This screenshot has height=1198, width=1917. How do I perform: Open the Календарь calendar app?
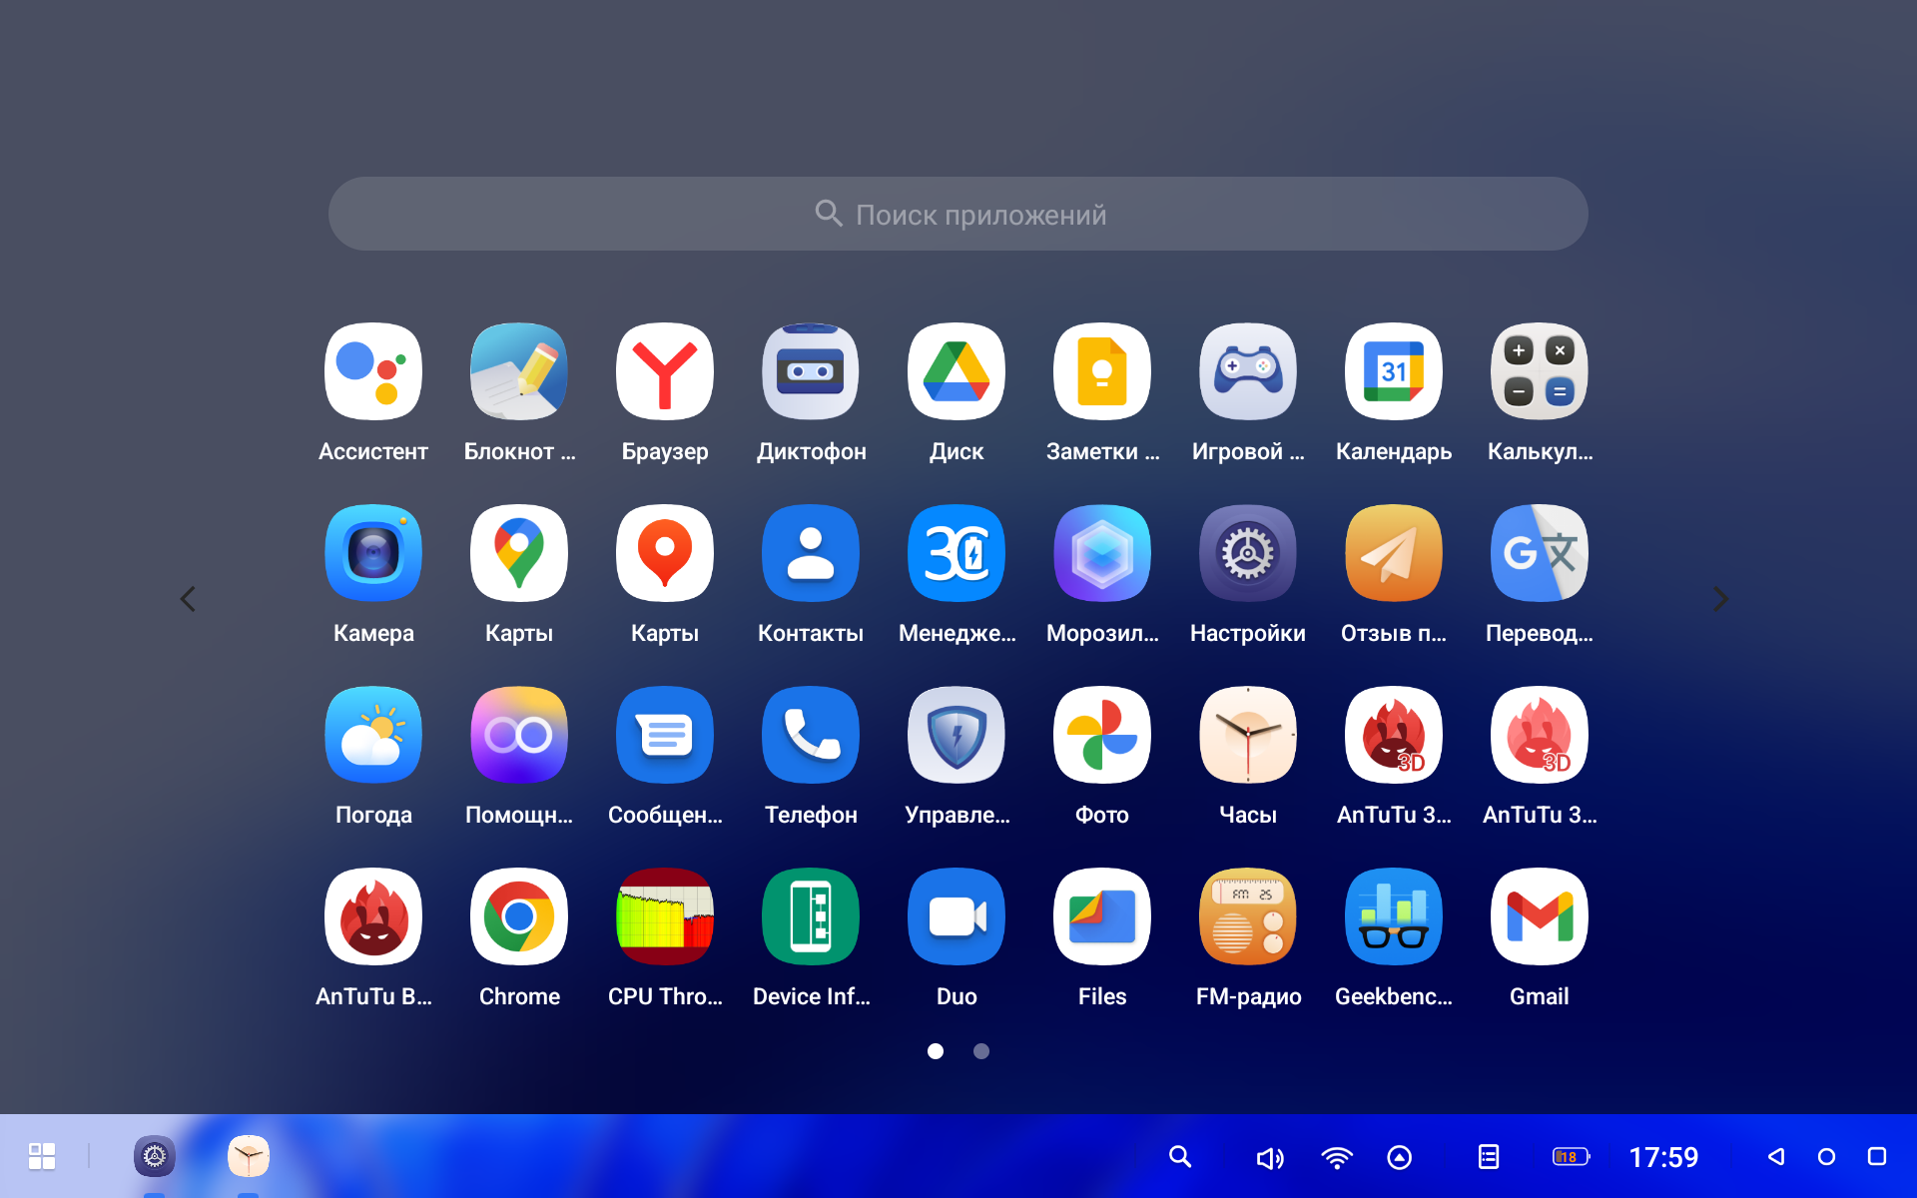1394,371
